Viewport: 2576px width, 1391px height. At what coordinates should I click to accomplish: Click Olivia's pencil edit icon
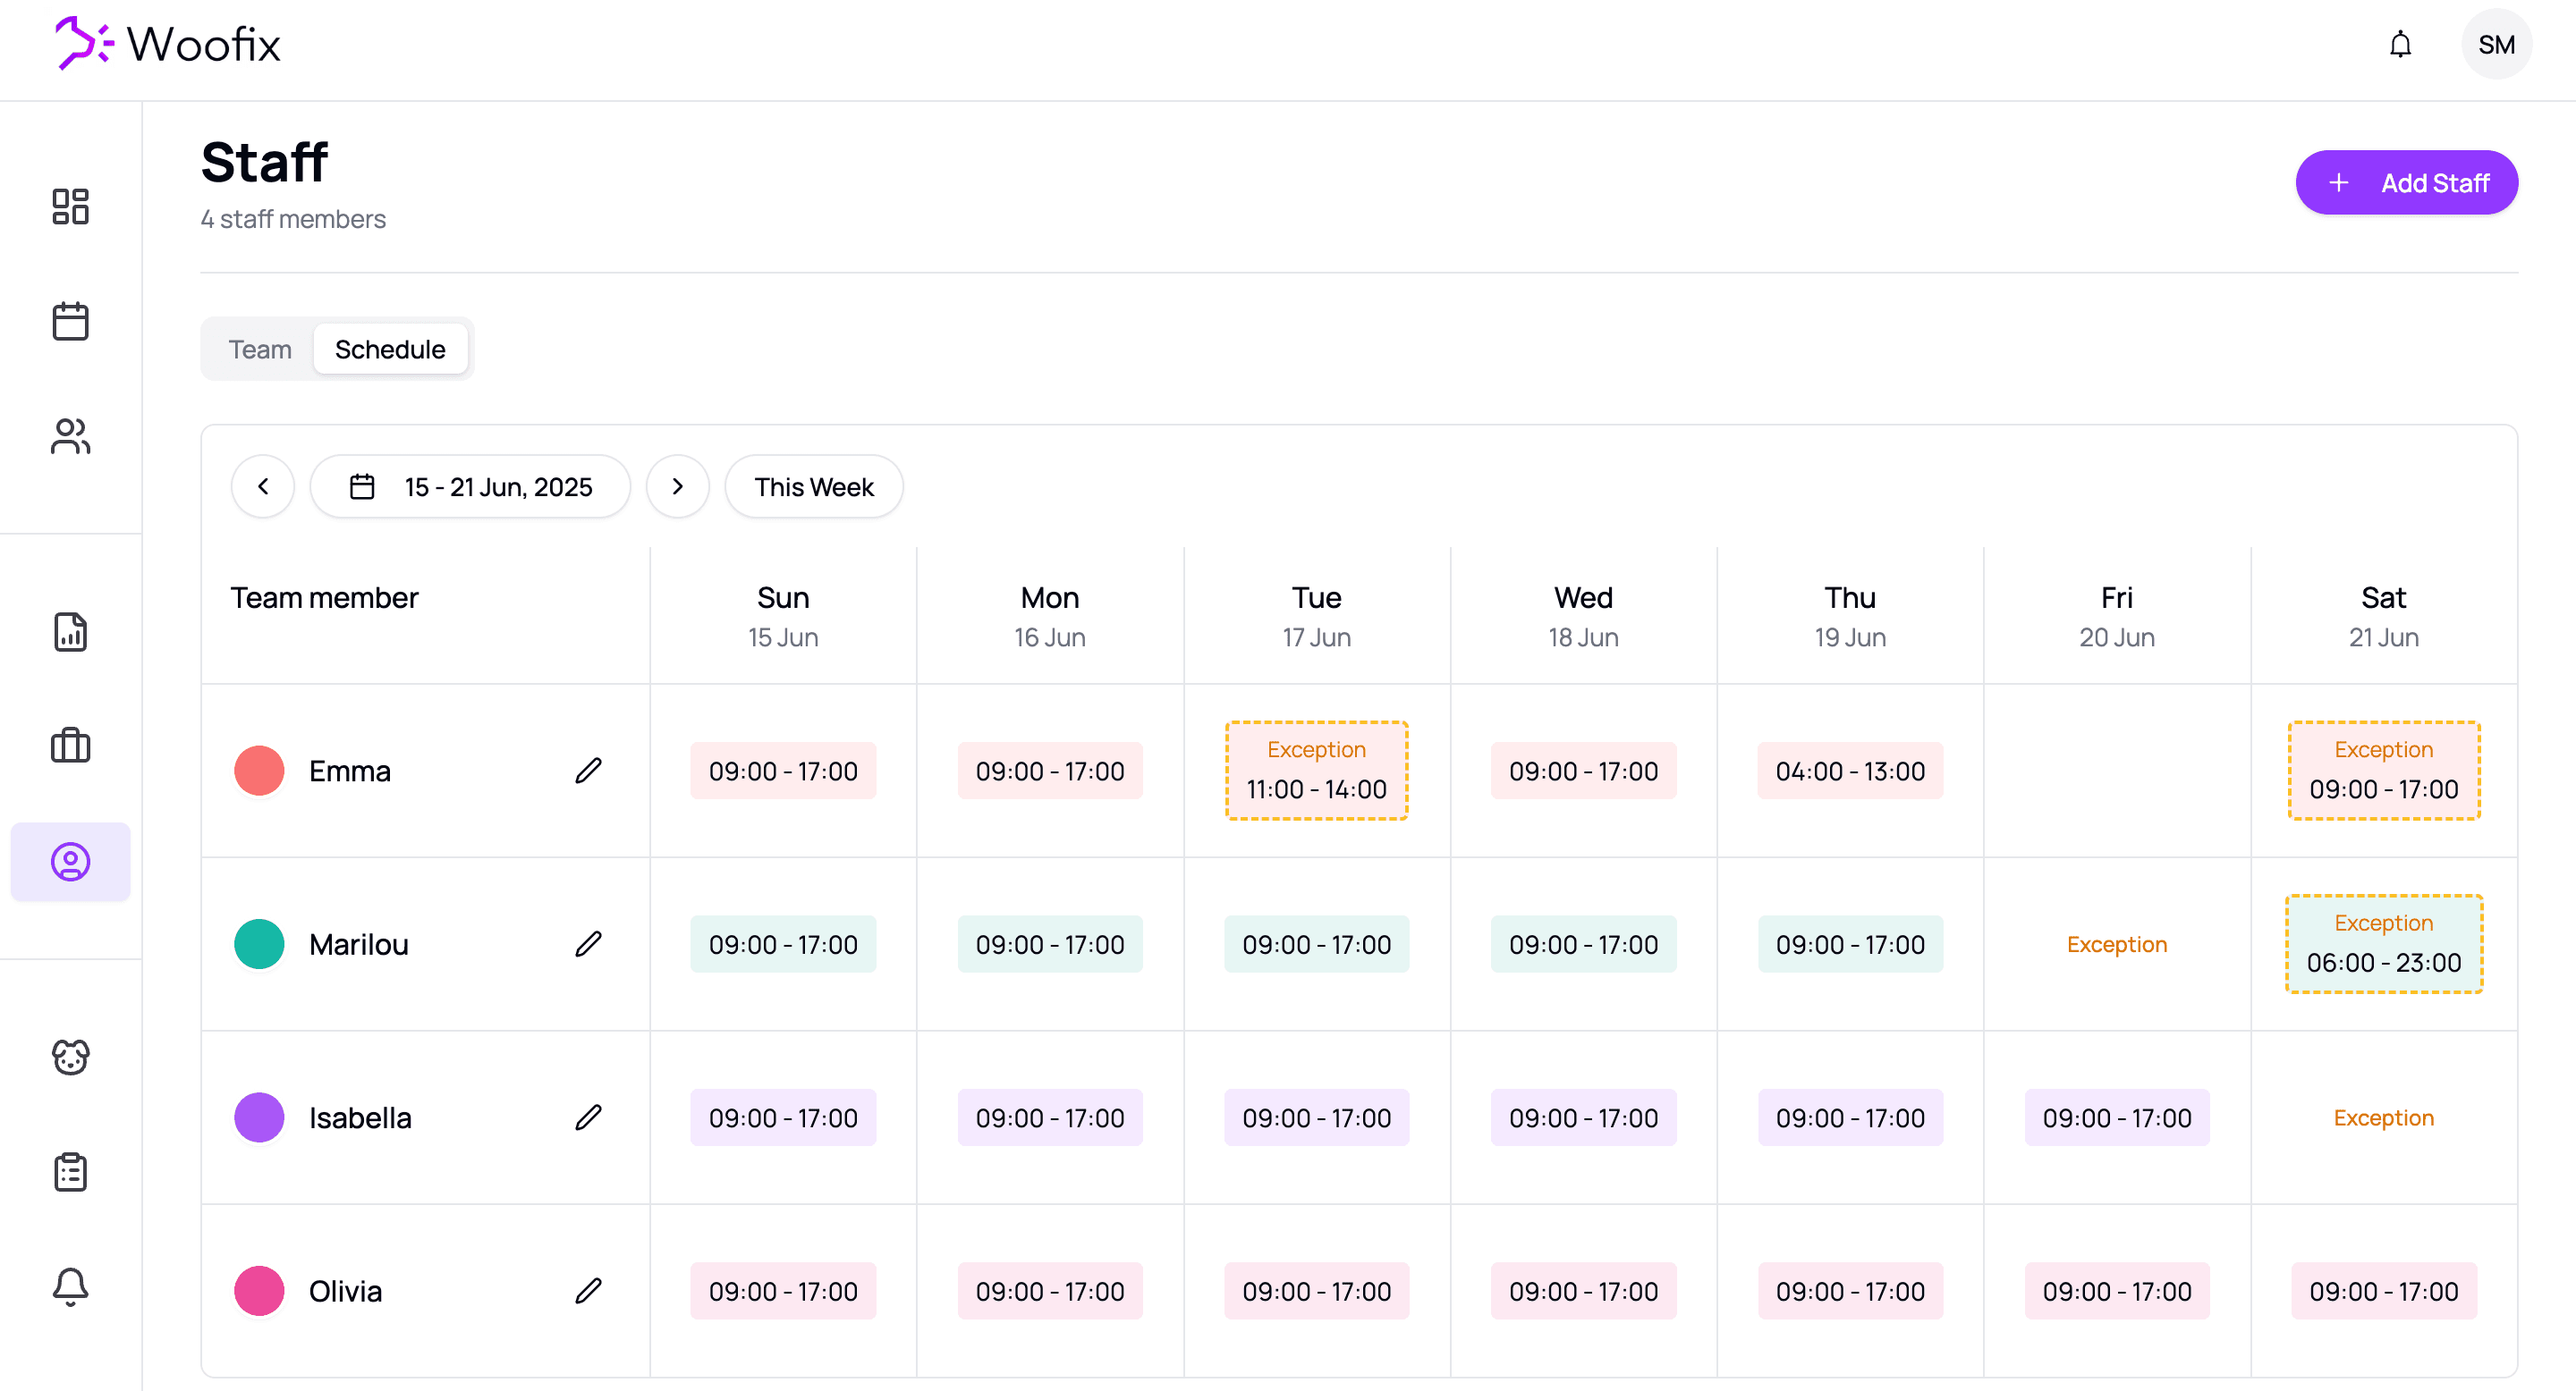pos(588,1291)
